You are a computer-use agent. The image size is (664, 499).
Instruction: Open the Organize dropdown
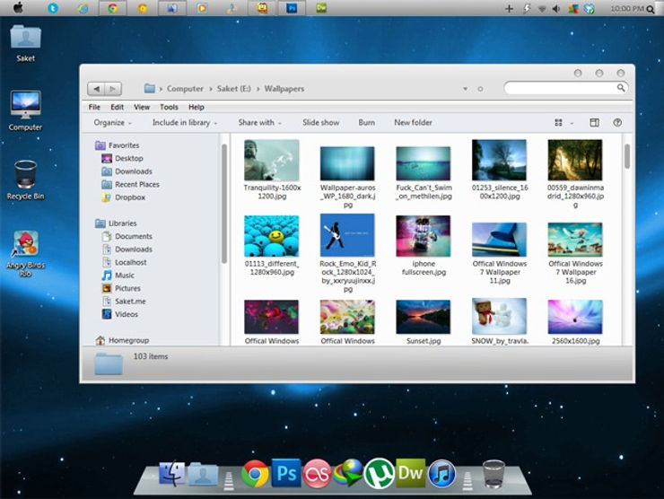(113, 122)
